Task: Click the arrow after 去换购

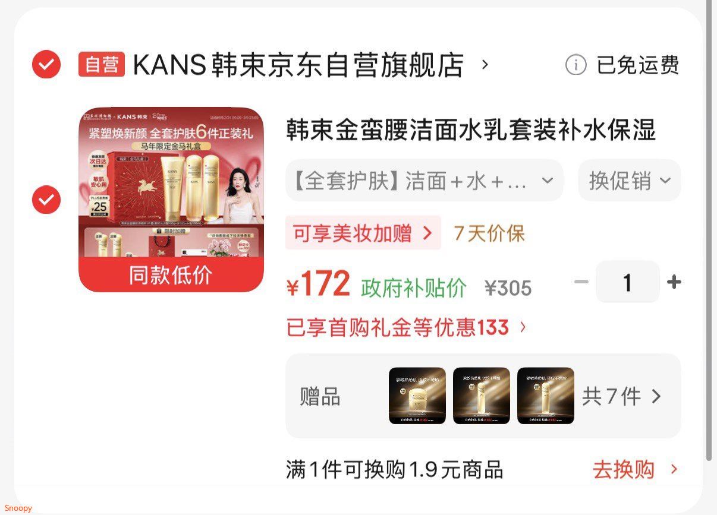Action: (674, 469)
